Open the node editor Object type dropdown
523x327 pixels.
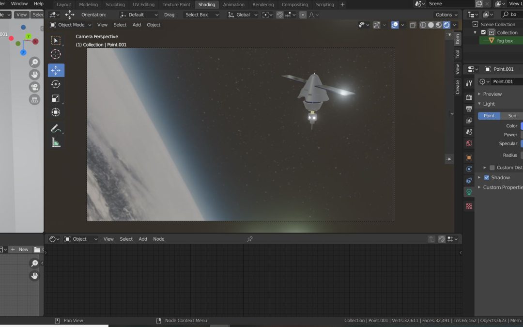pos(81,239)
